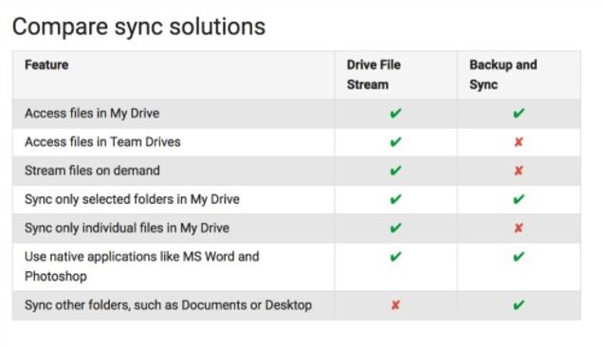The image size is (603, 346).
Task: Click the 'Compare sync solutions' heading
Action: [x=138, y=27]
